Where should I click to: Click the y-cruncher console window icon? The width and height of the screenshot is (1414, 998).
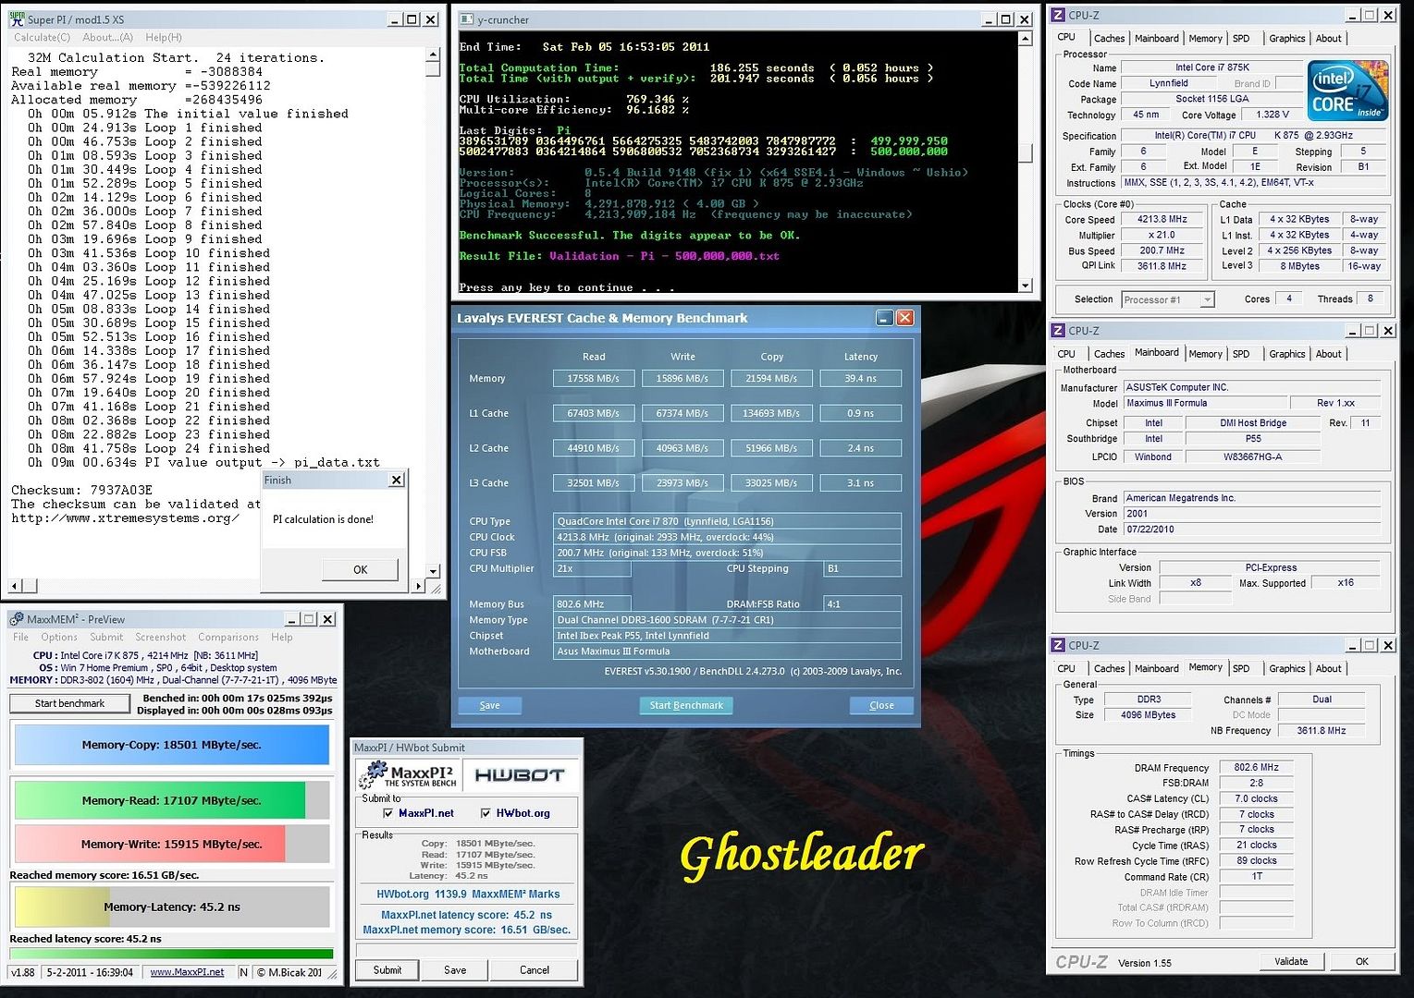[x=466, y=18]
